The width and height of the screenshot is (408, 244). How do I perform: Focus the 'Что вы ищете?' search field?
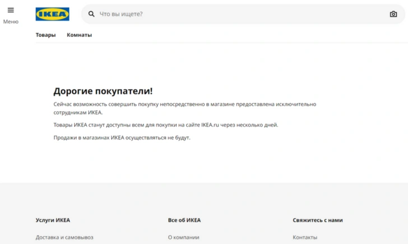click(x=243, y=14)
